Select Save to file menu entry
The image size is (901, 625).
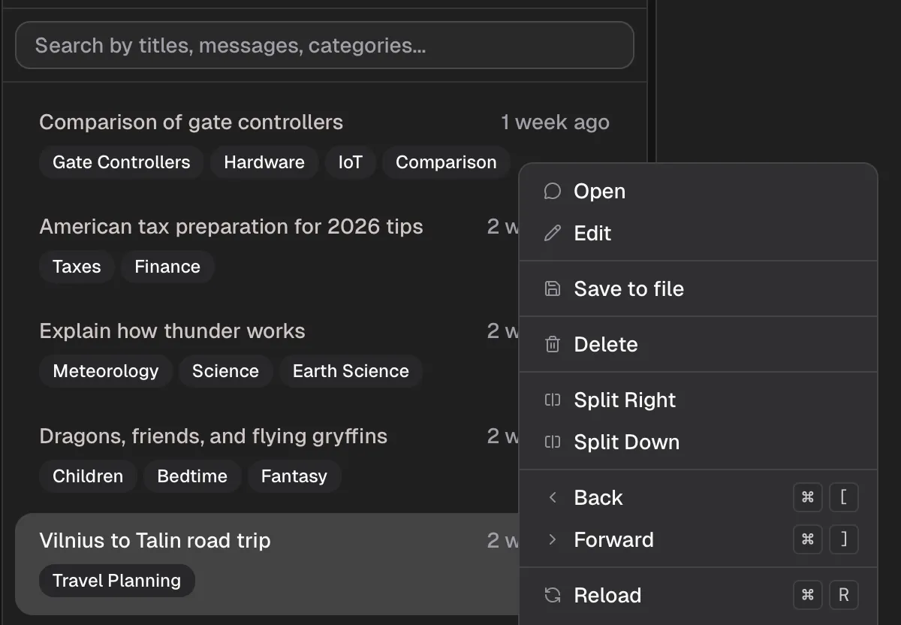tap(628, 289)
